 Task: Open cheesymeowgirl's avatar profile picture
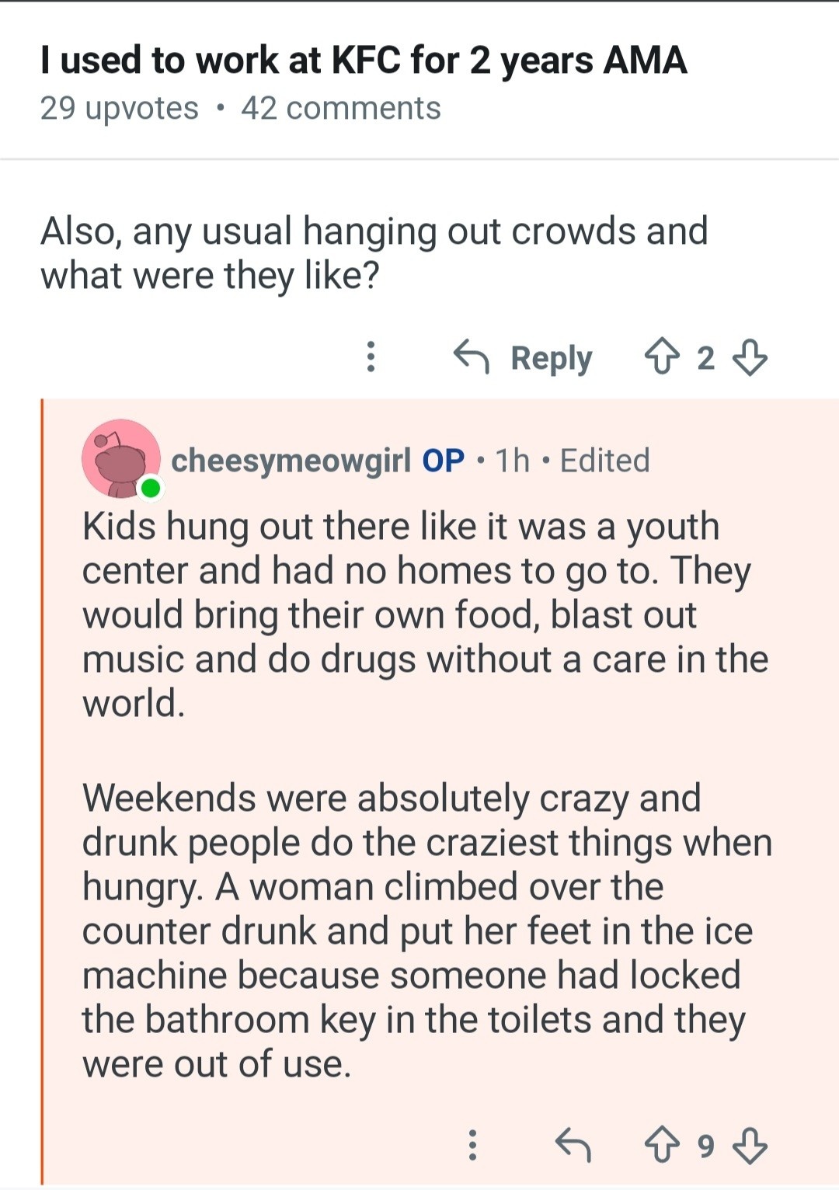[120, 458]
